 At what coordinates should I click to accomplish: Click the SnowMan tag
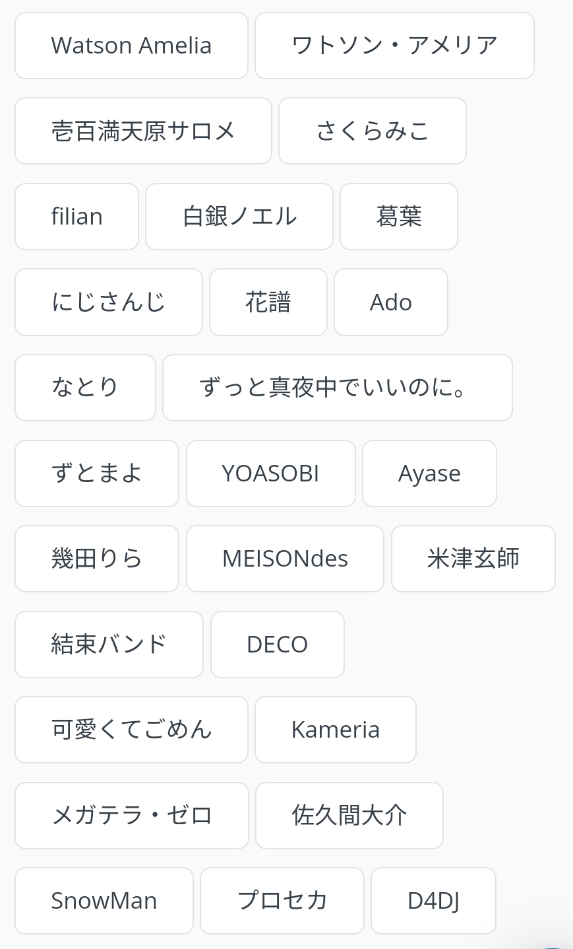coord(104,901)
